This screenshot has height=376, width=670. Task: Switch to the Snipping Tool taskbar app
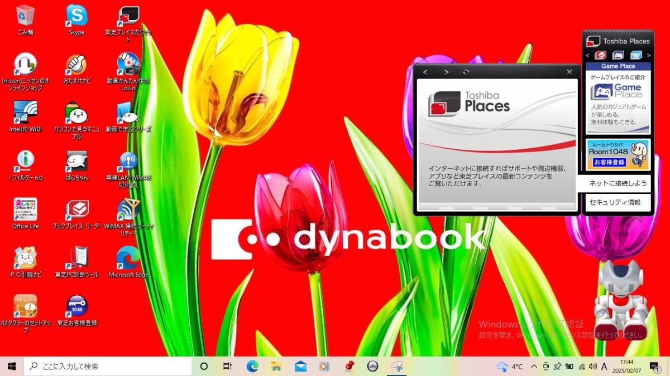(397, 366)
